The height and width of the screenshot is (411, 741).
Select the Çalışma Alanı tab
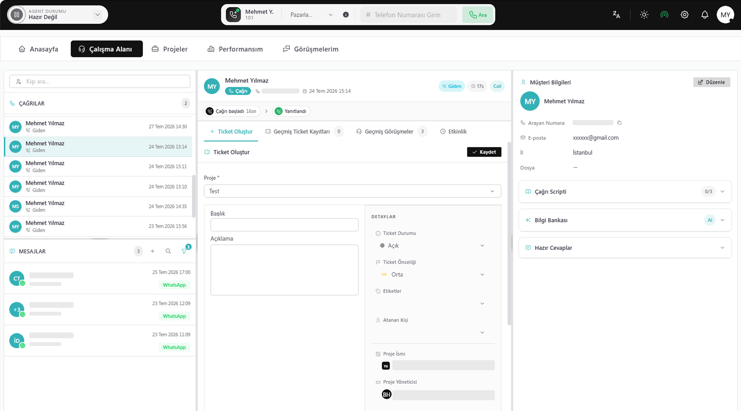coord(107,49)
